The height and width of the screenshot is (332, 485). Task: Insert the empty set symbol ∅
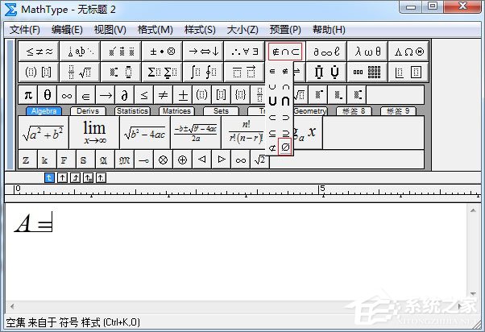tap(285, 147)
